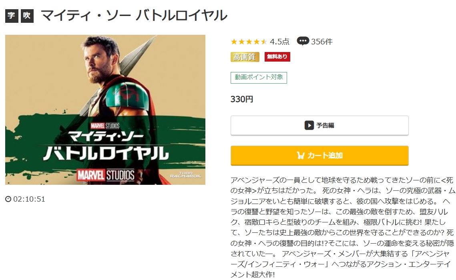Click the MARVEL STUDIOS logo on poster
The height and width of the screenshot is (280, 456).
[x=106, y=175]
